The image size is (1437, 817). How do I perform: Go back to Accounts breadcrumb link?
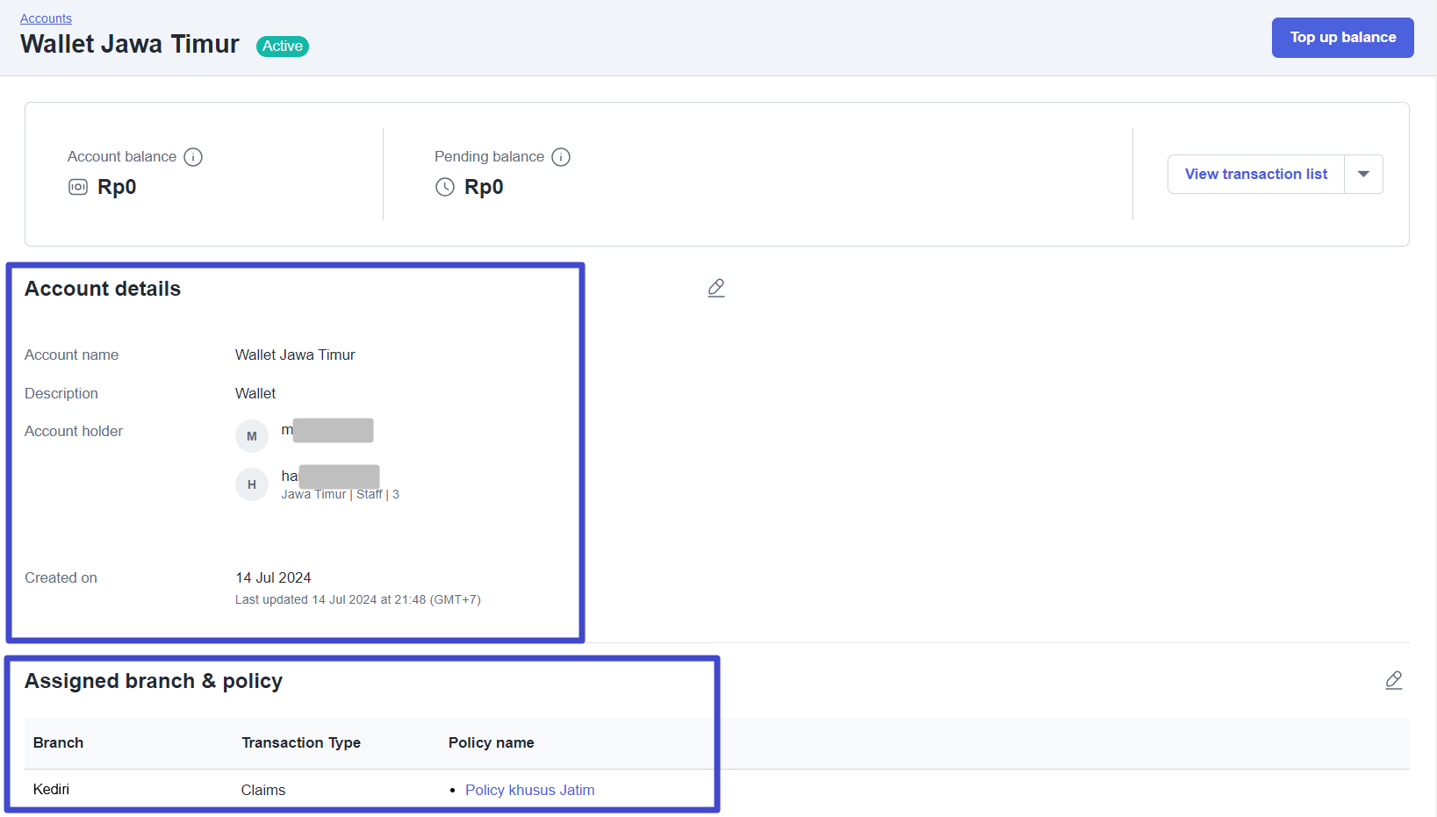pyautogui.click(x=46, y=18)
